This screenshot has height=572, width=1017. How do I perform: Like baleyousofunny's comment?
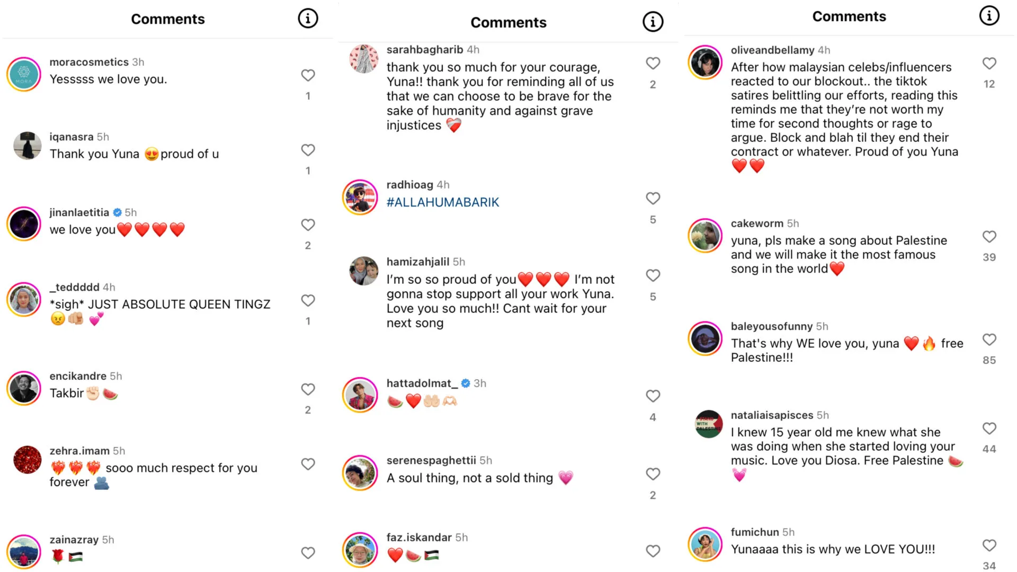click(989, 339)
